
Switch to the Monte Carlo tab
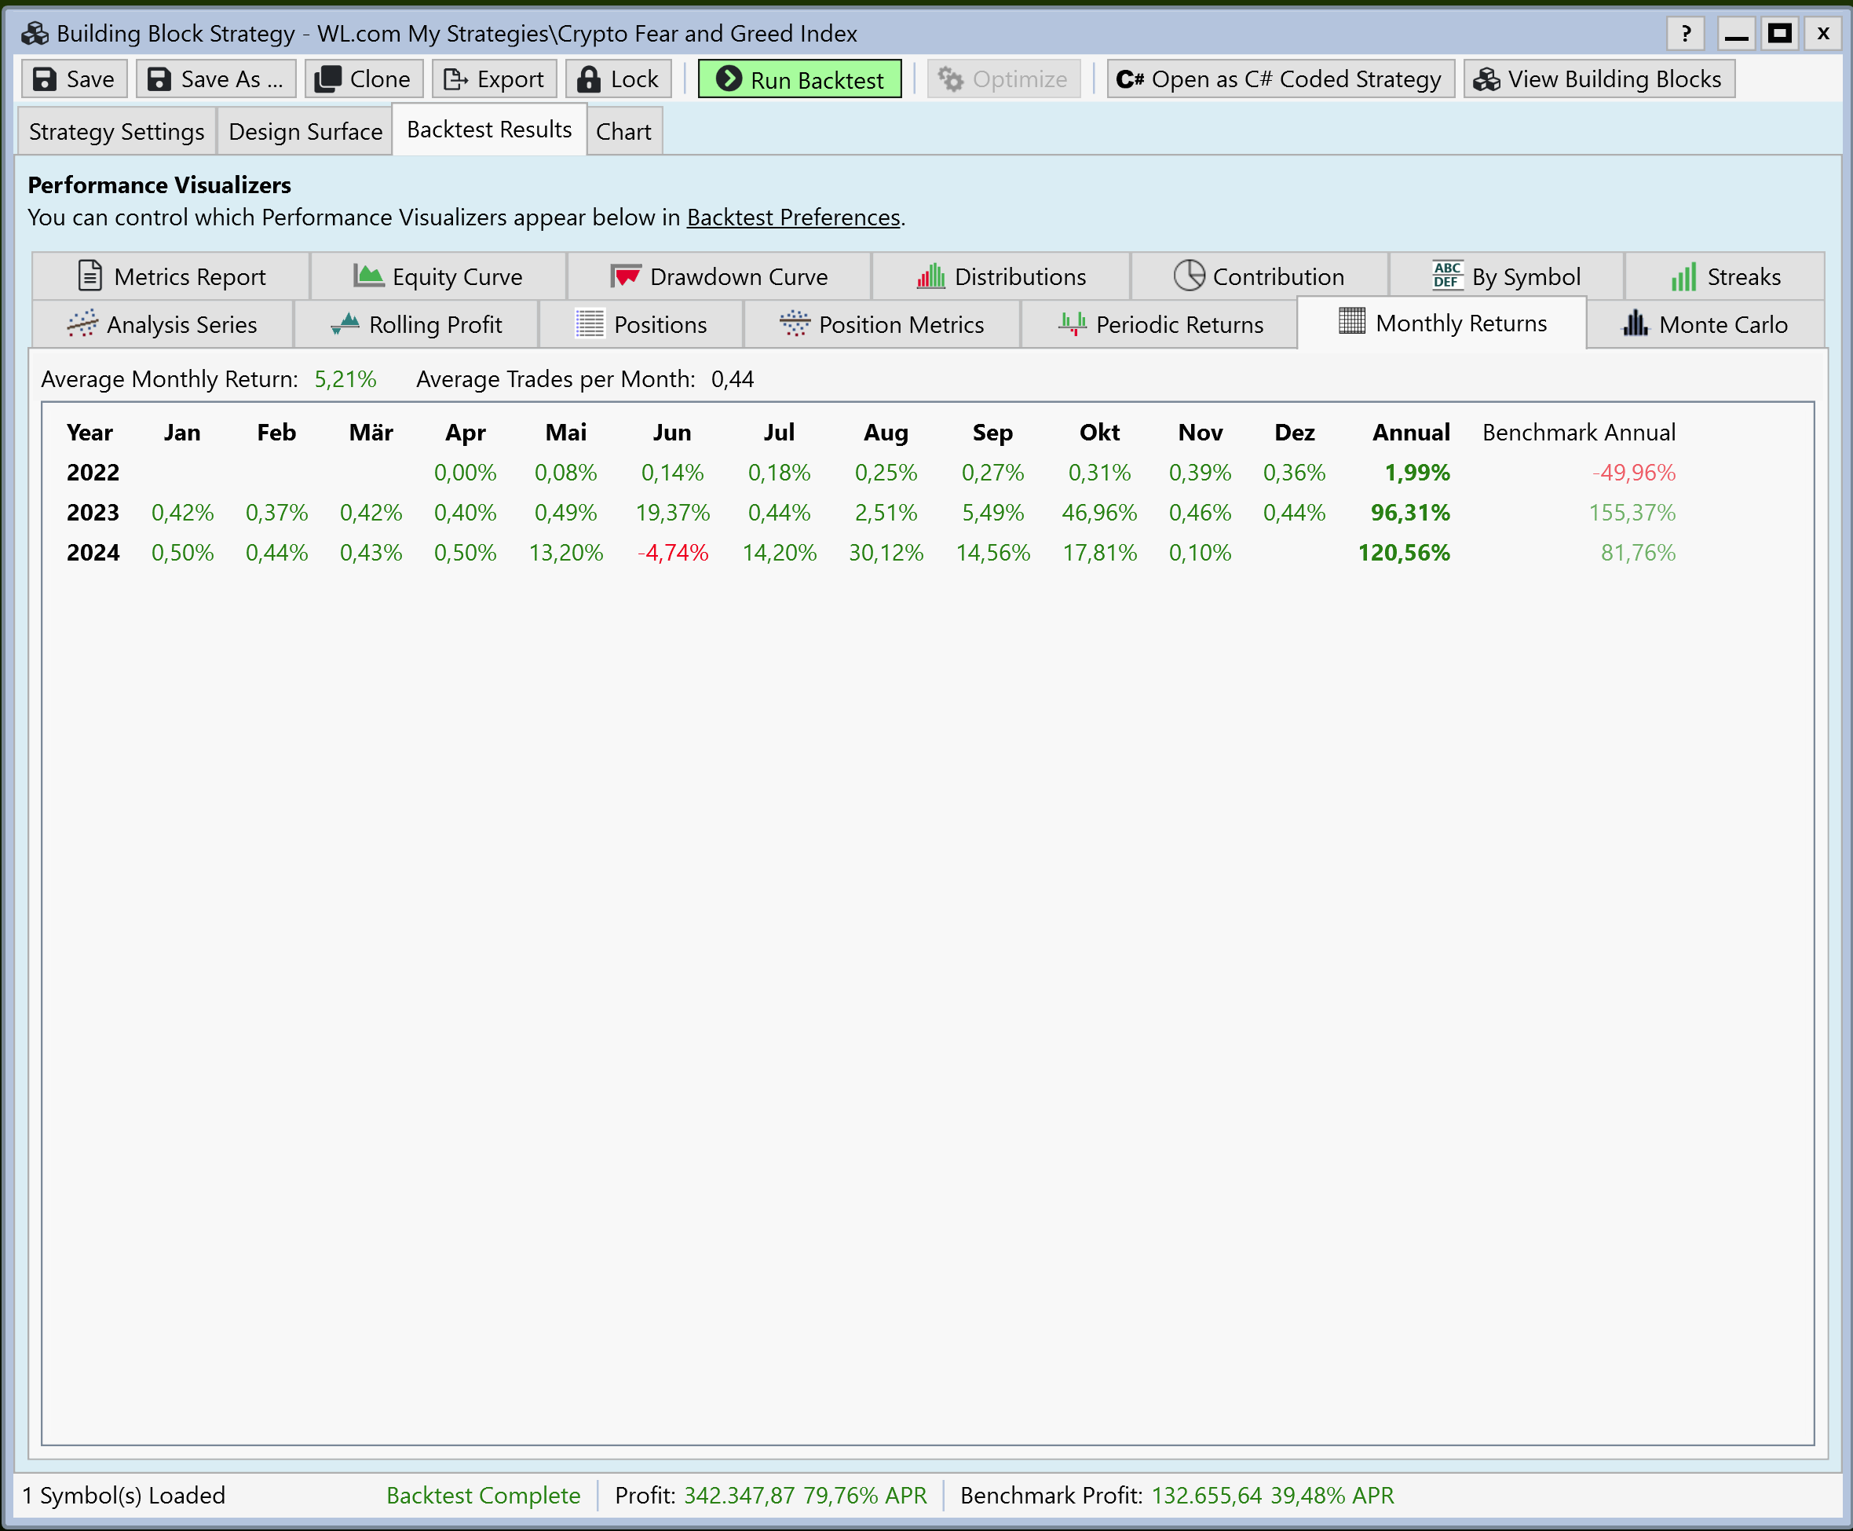point(1705,324)
